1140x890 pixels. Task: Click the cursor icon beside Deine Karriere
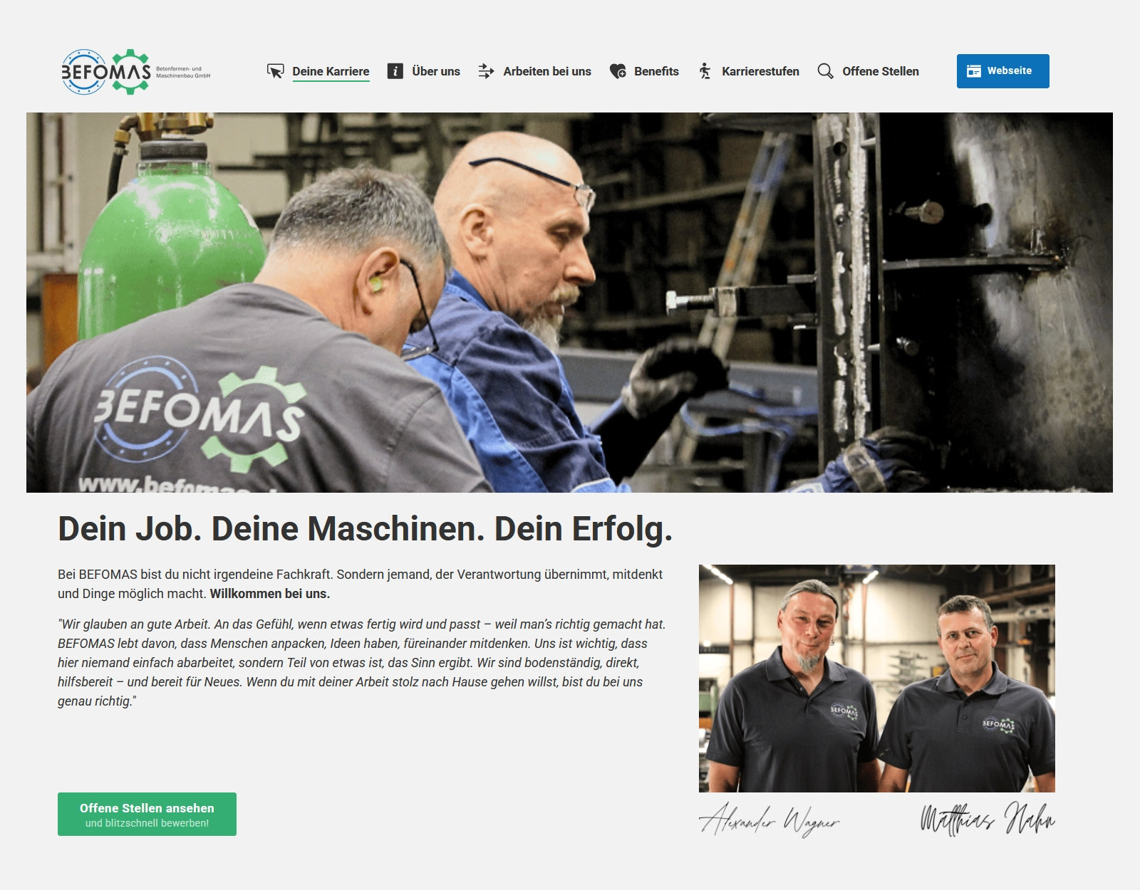(x=275, y=71)
